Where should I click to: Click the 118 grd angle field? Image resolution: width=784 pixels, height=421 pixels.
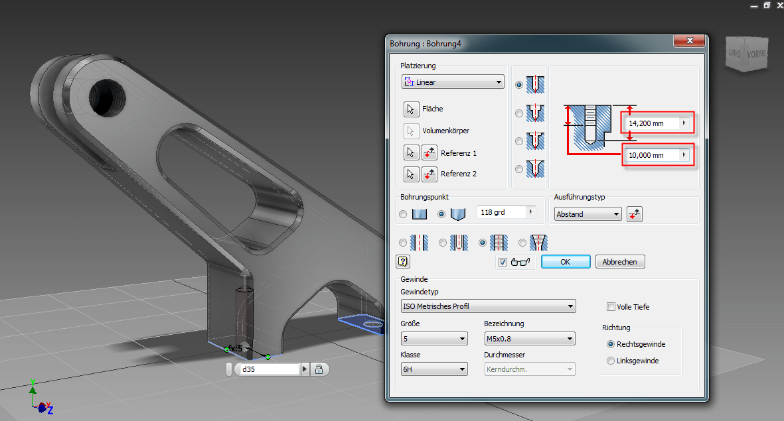click(x=502, y=212)
